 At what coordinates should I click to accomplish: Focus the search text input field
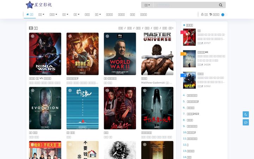pyautogui.click(x=185, y=5)
